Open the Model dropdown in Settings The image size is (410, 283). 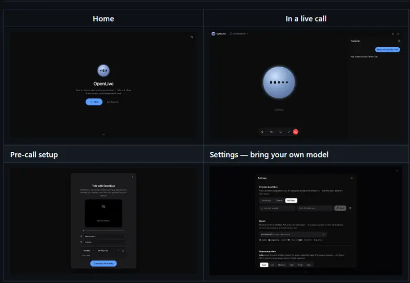click(x=293, y=234)
